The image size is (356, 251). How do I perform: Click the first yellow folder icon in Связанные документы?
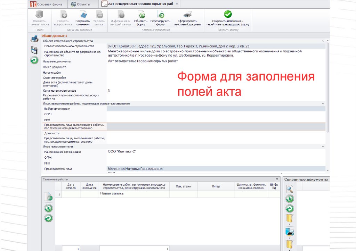[x=290, y=219]
